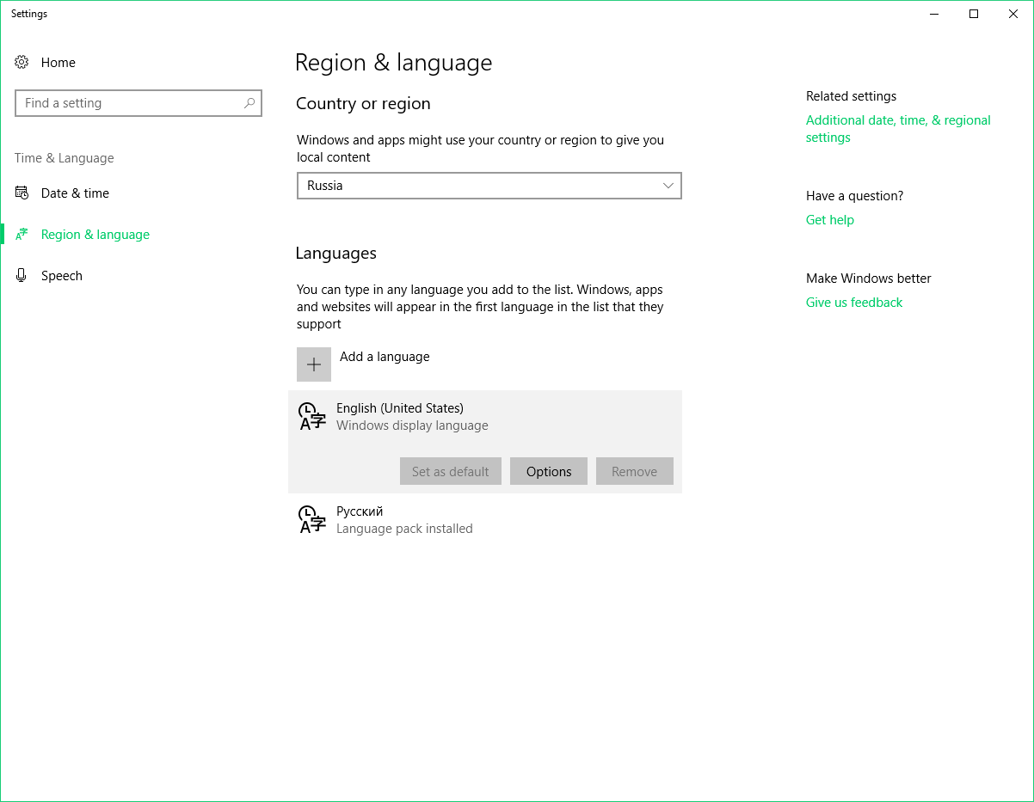Click the plus icon to add a language
Screen dimensions: 1034x802
(x=314, y=364)
